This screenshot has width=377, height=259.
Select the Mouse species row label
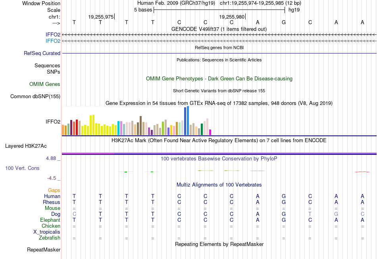[x=52, y=208]
